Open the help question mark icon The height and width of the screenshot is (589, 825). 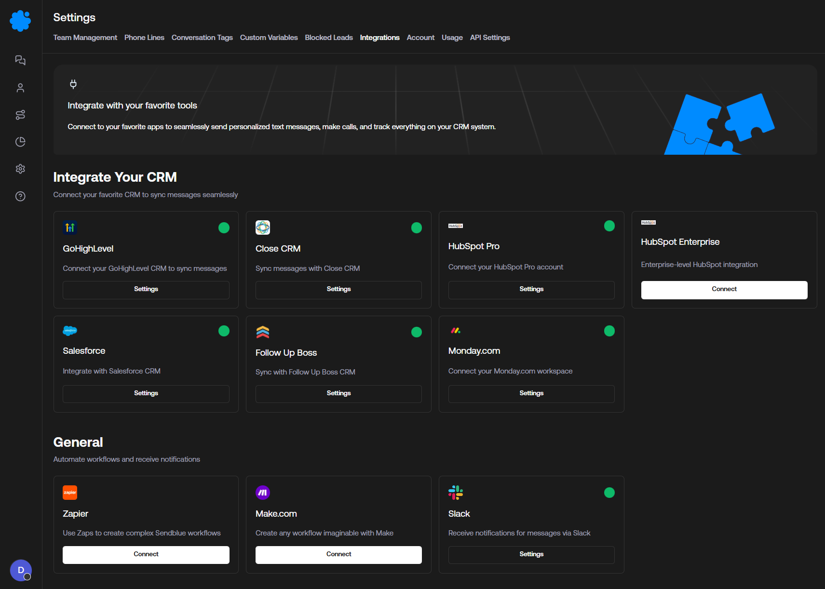(x=20, y=196)
